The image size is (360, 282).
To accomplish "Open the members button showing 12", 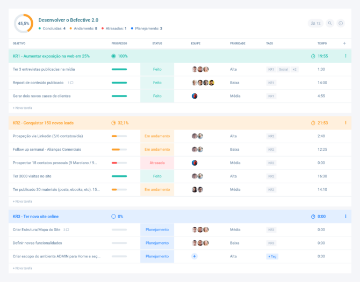I will pyautogui.click(x=315, y=24).
